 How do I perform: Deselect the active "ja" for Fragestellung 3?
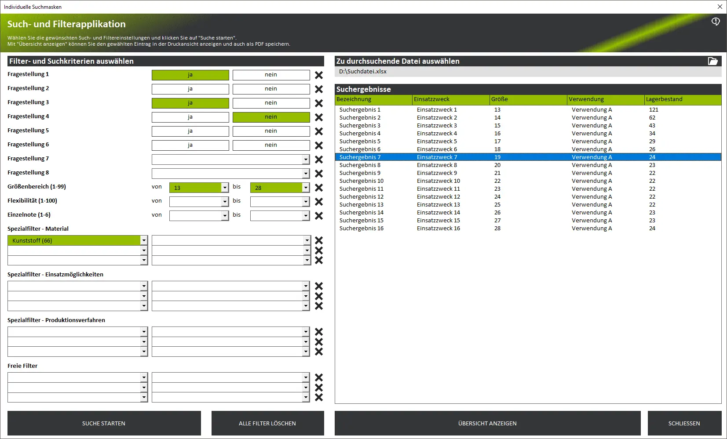pyautogui.click(x=190, y=103)
